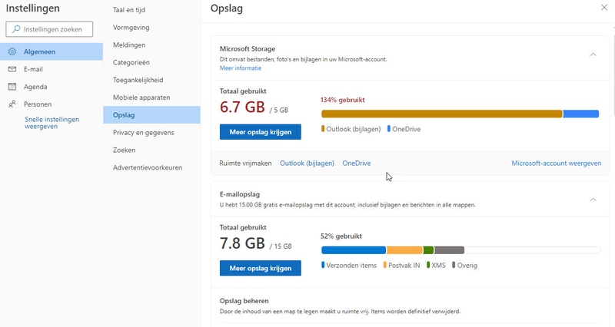Close the Opslag settings panel
Viewport: 615px width, 327px height.
click(x=602, y=7)
